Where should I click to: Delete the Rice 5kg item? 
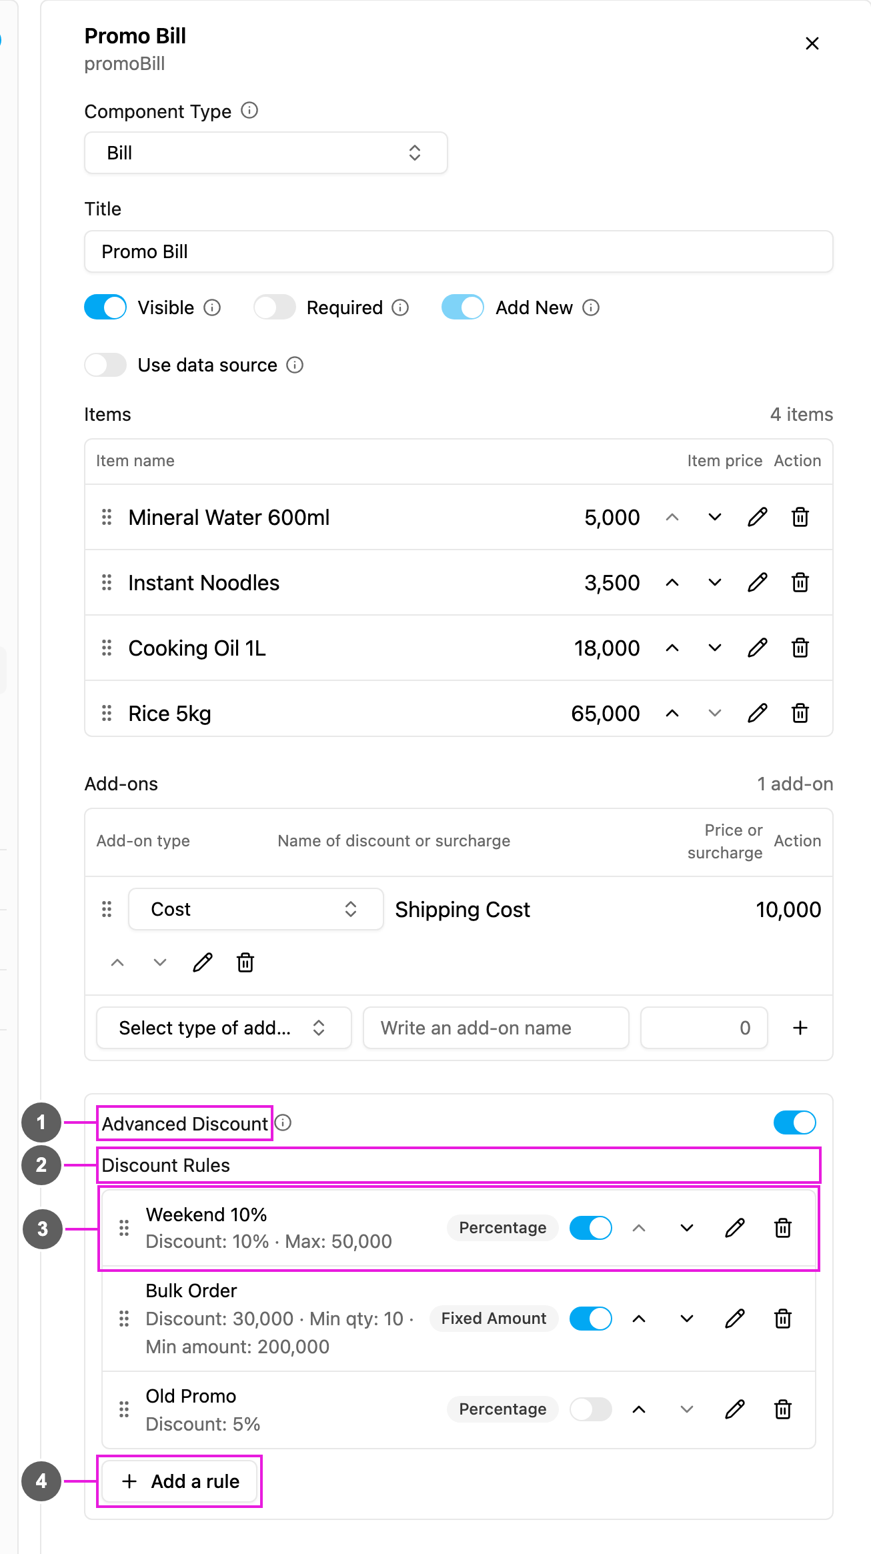800,713
